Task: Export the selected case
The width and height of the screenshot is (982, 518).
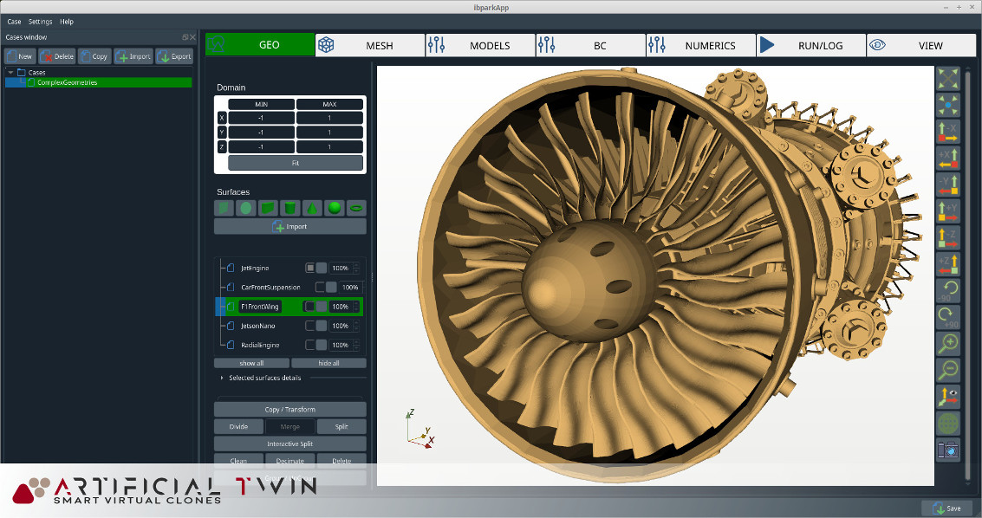Action: tap(174, 56)
